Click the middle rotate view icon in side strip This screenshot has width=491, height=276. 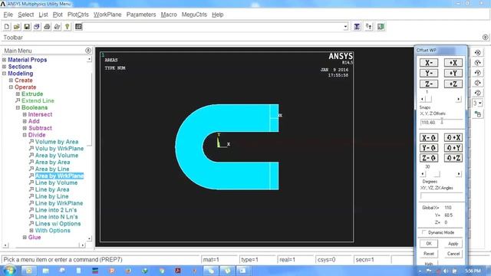click(478, 73)
